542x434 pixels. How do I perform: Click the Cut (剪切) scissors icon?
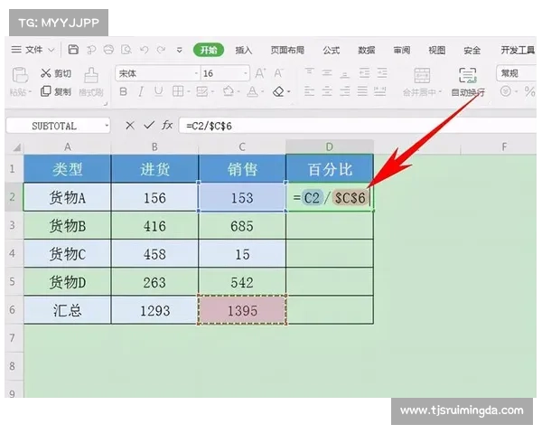click(46, 73)
